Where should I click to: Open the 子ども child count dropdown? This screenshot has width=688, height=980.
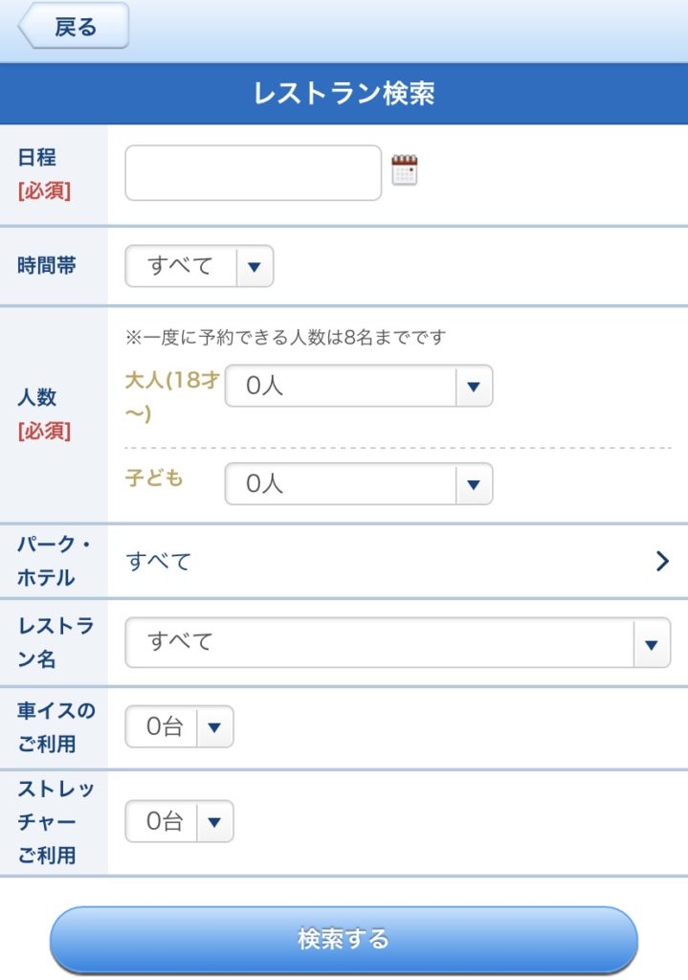click(359, 483)
